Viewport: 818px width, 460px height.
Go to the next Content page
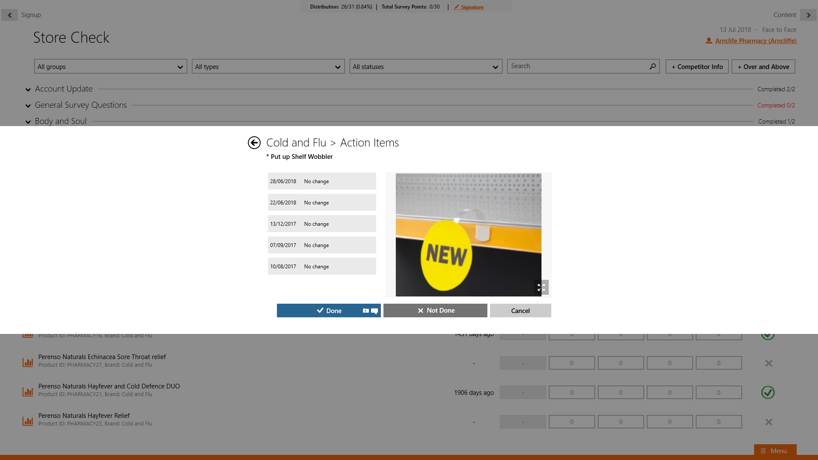pyautogui.click(x=808, y=15)
